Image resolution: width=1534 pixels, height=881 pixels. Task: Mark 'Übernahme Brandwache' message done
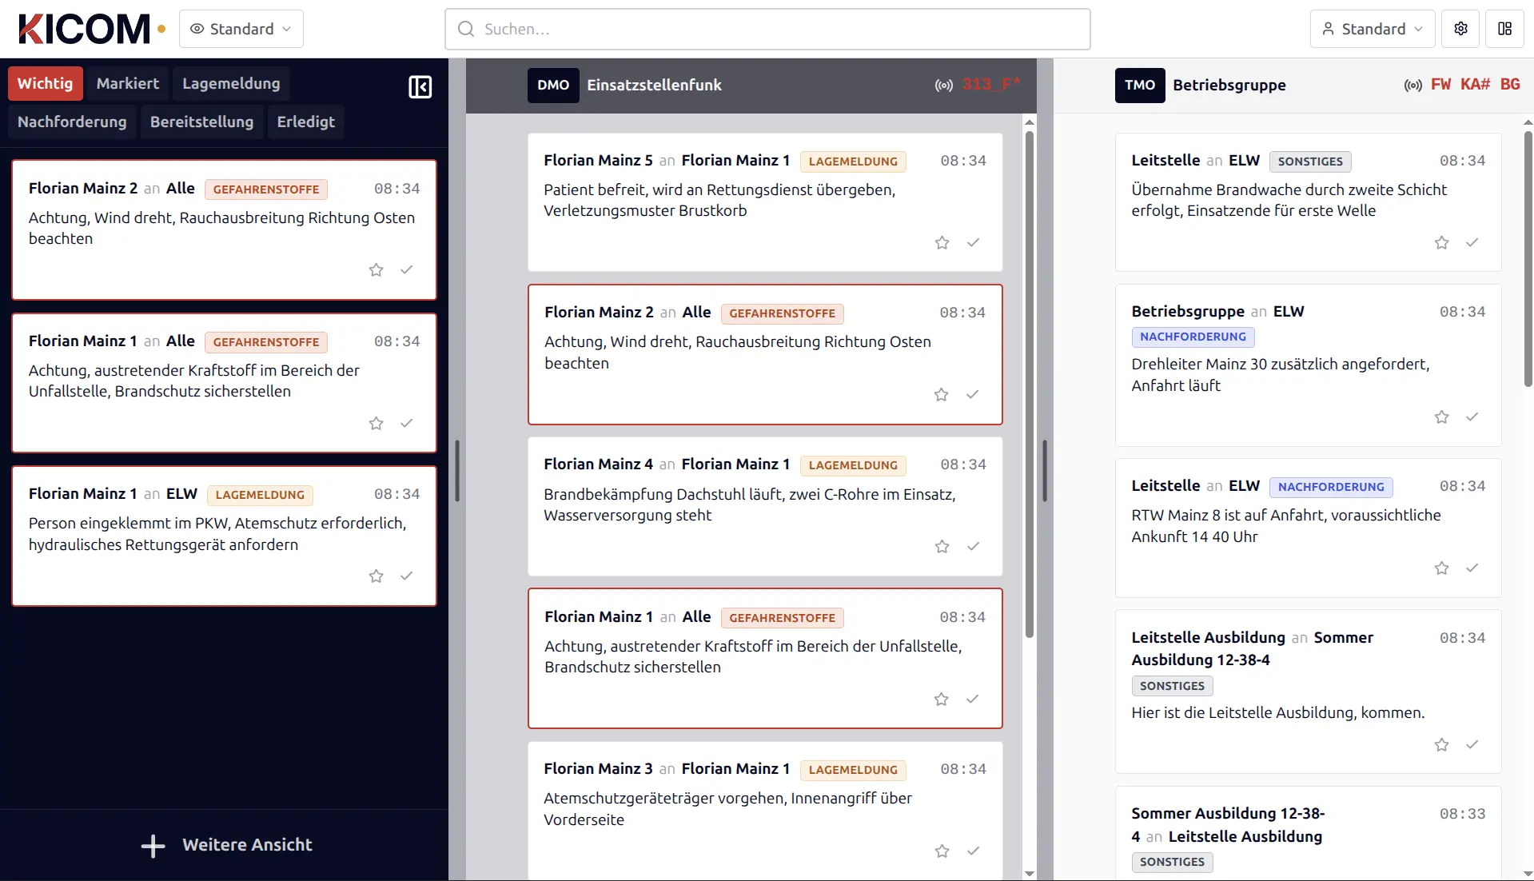tap(1472, 242)
